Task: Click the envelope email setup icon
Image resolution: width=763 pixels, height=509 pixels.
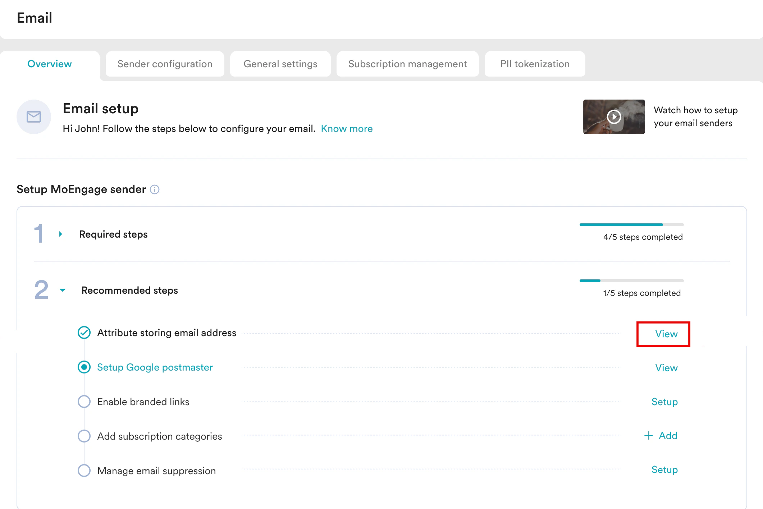Action: (x=34, y=117)
